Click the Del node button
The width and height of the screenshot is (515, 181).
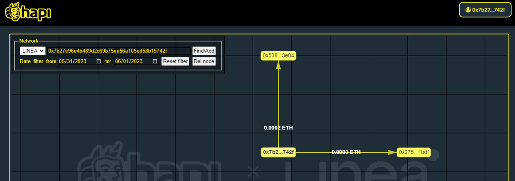204,61
